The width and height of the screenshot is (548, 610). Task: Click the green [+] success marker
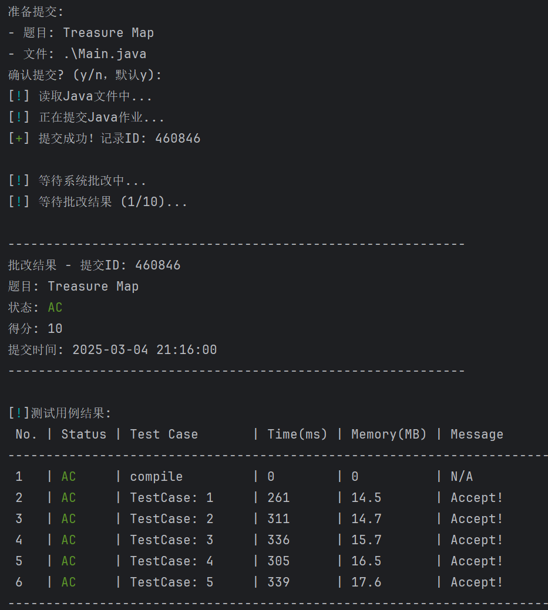[19, 139]
